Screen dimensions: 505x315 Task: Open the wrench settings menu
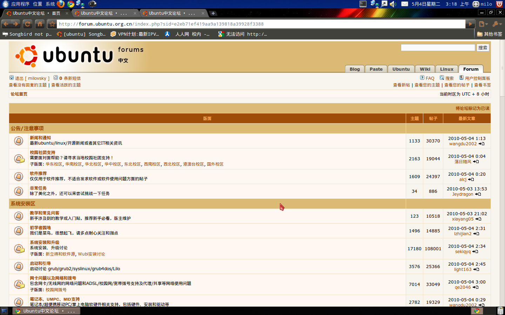497,24
